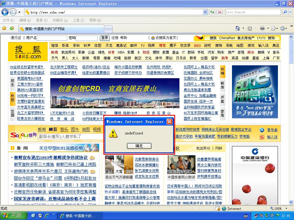Open the 中国建设银行 advertisement
The height and width of the screenshot is (220, 294).
coord(255,175)
